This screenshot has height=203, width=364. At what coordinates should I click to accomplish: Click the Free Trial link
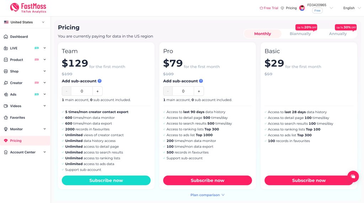[x=269, y=8]
